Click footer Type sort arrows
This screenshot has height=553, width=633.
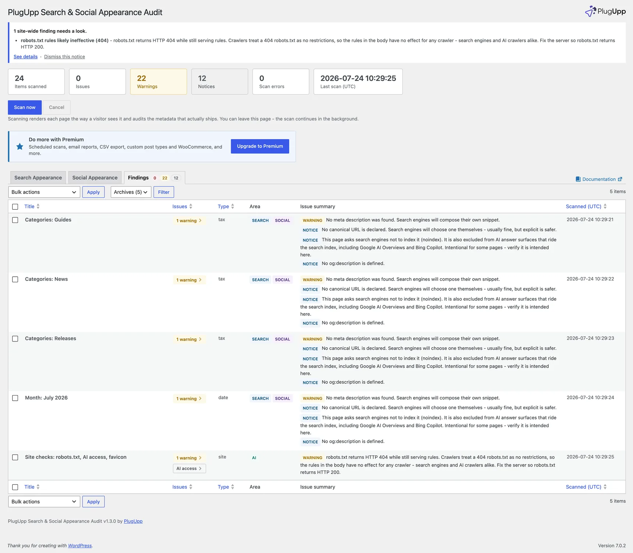click(x=233, y=487)
